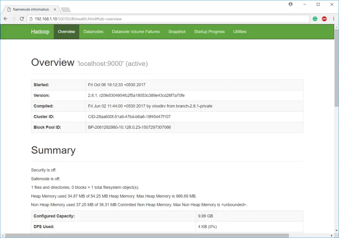Click the 'Overview' page heading
Screen dimensions: 339x238
(x=53, y=62)
